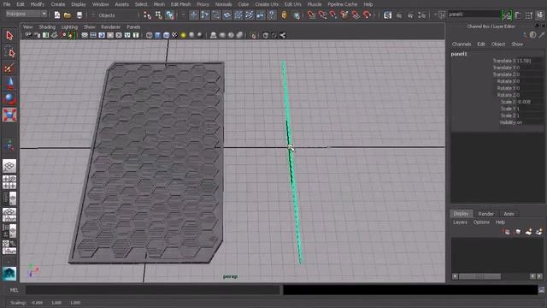Click the lock selection icon
547x308 pixels.
(284, 15)
